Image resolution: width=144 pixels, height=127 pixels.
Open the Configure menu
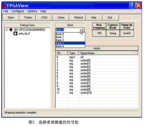point(18,11)
